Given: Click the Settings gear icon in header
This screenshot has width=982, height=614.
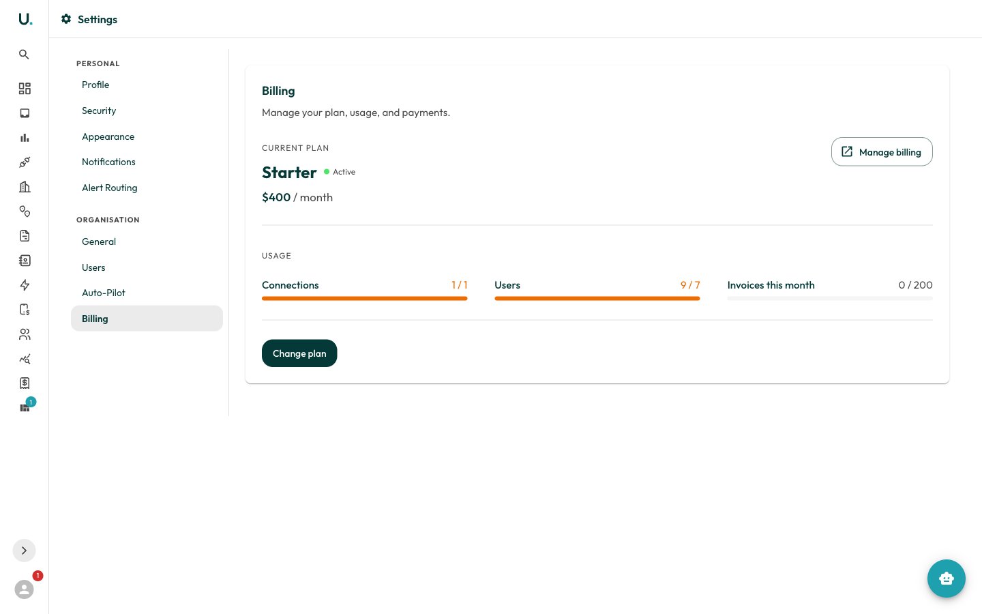Looking at the screenshot, I should tap(66, 19).
